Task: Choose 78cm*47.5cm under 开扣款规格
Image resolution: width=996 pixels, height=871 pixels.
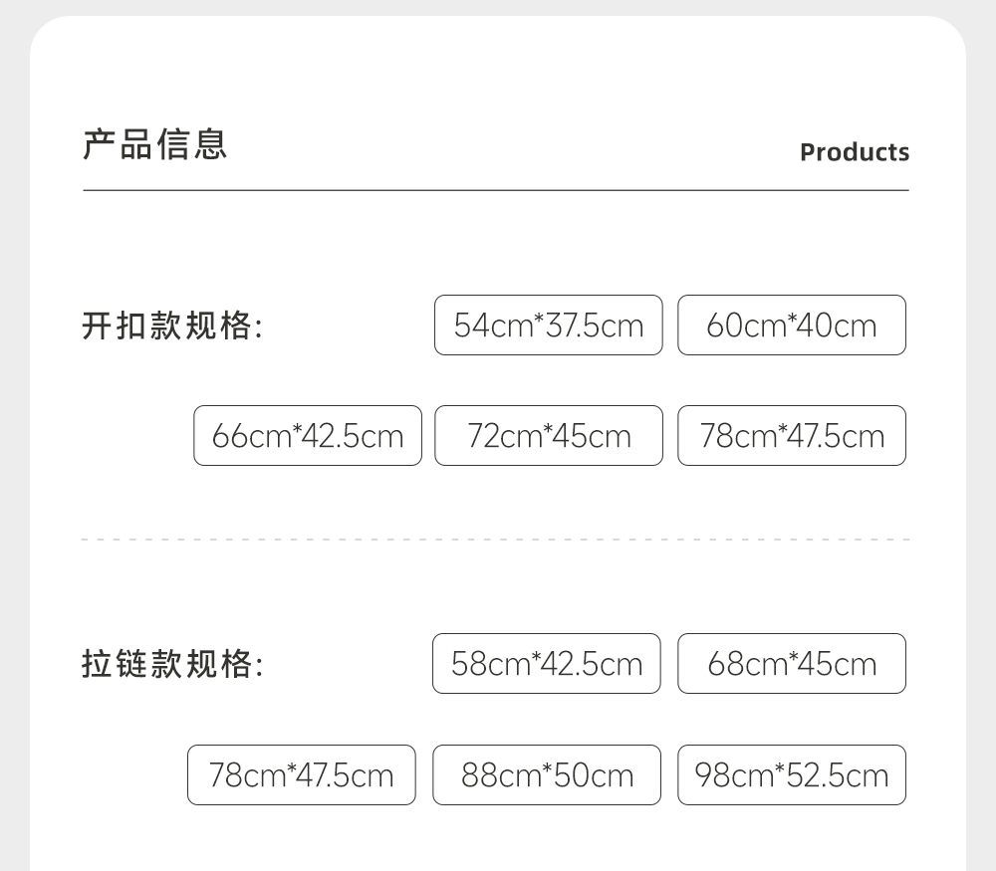Action: click(x=792, y=436)
